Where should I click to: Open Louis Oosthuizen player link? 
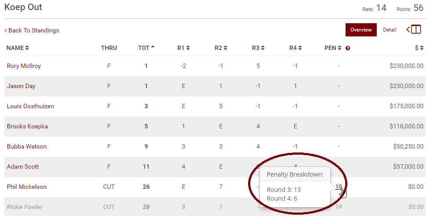[30, 106]
